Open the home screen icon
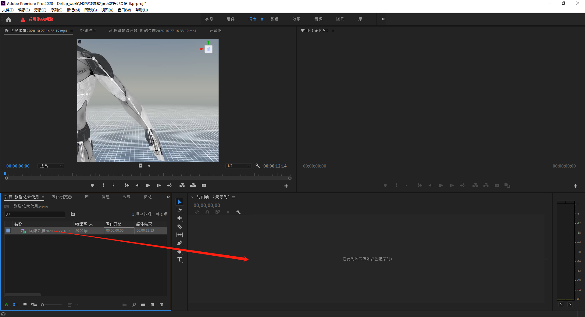585x317 pixels. click(x=9, y=19)
